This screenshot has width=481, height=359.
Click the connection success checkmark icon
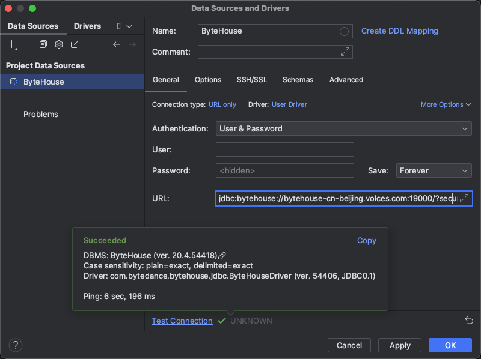(x=222, y=321)
